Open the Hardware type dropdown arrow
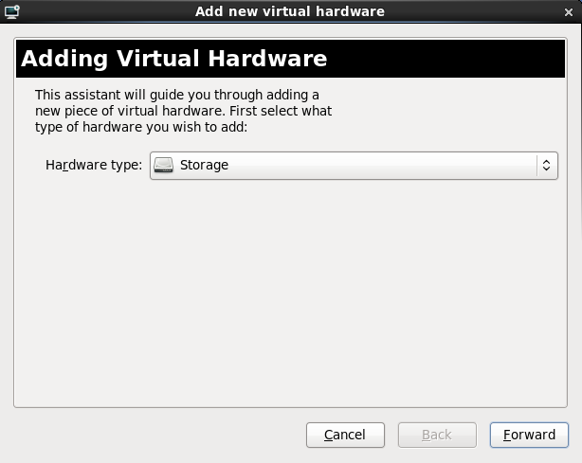582x463 pixels. [546, 165]
